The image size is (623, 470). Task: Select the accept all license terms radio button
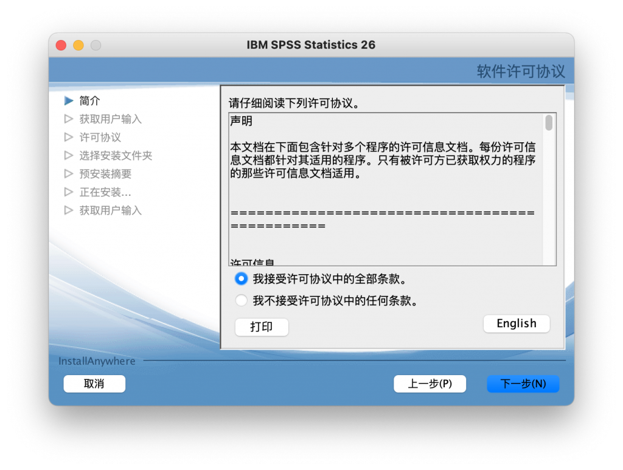tap(241, 278)
